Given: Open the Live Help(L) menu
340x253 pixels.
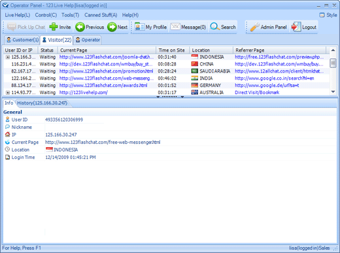Looking at the screenshot, I should (x=18, y=15).
